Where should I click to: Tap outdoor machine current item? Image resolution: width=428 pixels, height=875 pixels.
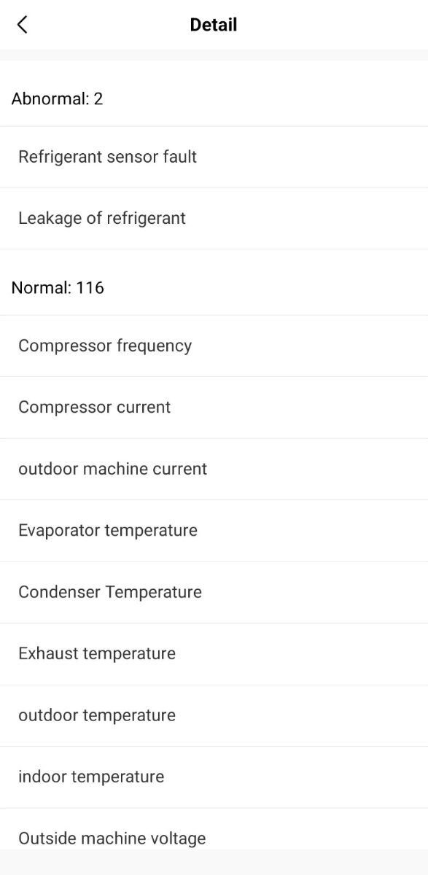tap(214, 469)
